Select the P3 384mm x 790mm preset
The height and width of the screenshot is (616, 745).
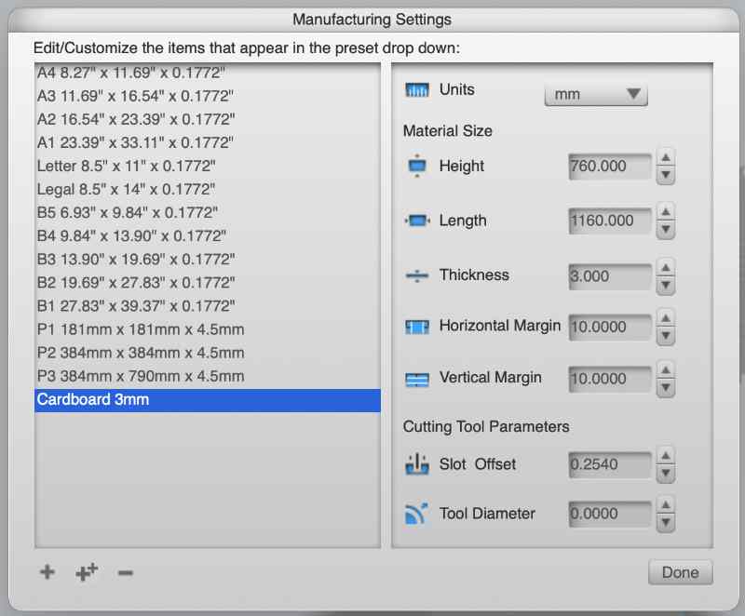(141, 376)
